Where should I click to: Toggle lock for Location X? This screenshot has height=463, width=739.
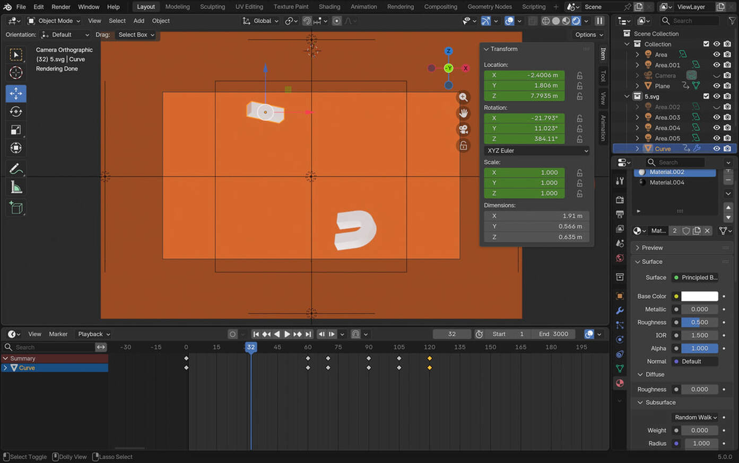pyautogui.click(x=580, y=75)
